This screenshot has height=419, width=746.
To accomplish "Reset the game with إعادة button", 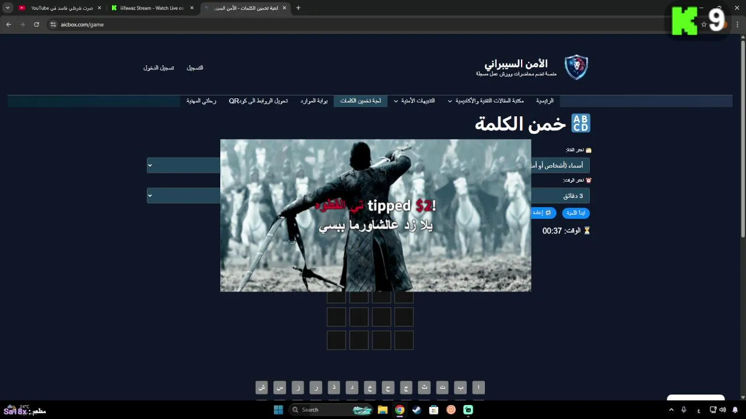I will pyautogui.click(x=543, y=213).
